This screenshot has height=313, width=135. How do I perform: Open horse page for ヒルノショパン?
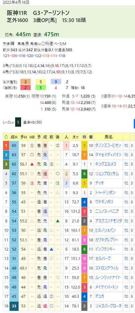[x=105, y=230]
